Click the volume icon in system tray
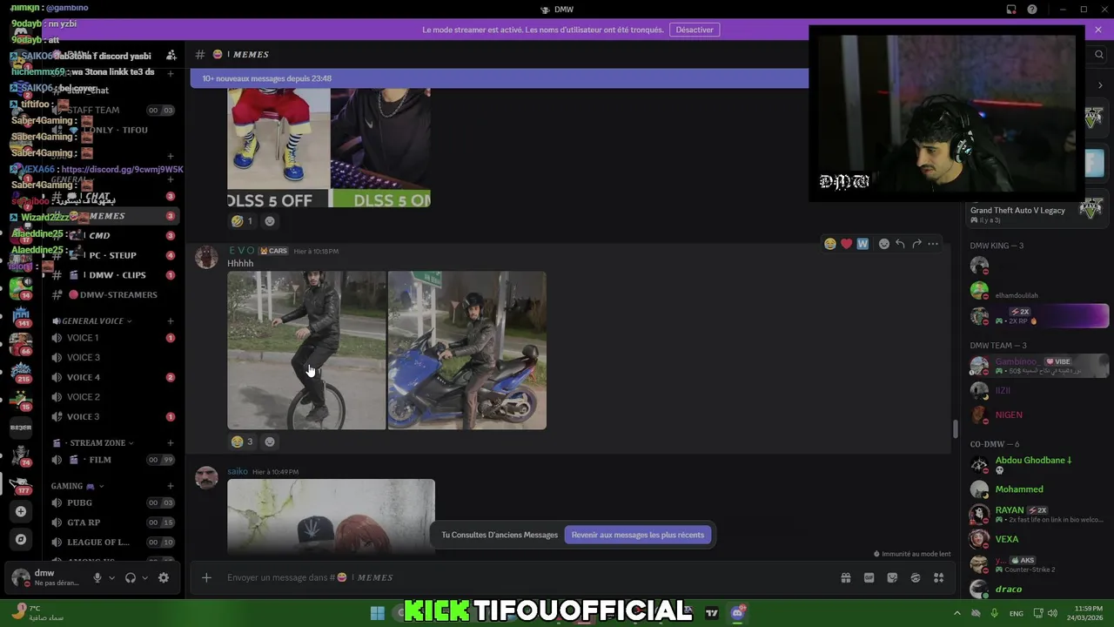This screenshot has width=1114, height=627. click(1051, 613)
